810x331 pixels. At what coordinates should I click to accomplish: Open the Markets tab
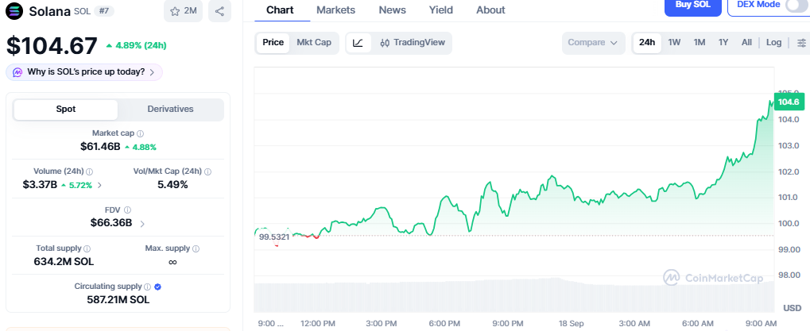click(x=335, y=10)
